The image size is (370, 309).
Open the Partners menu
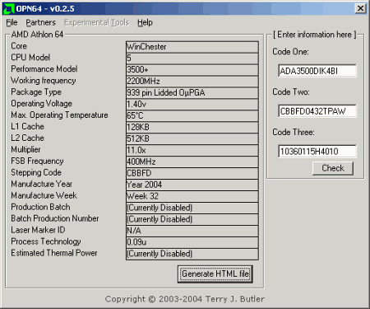coord(40,22)
